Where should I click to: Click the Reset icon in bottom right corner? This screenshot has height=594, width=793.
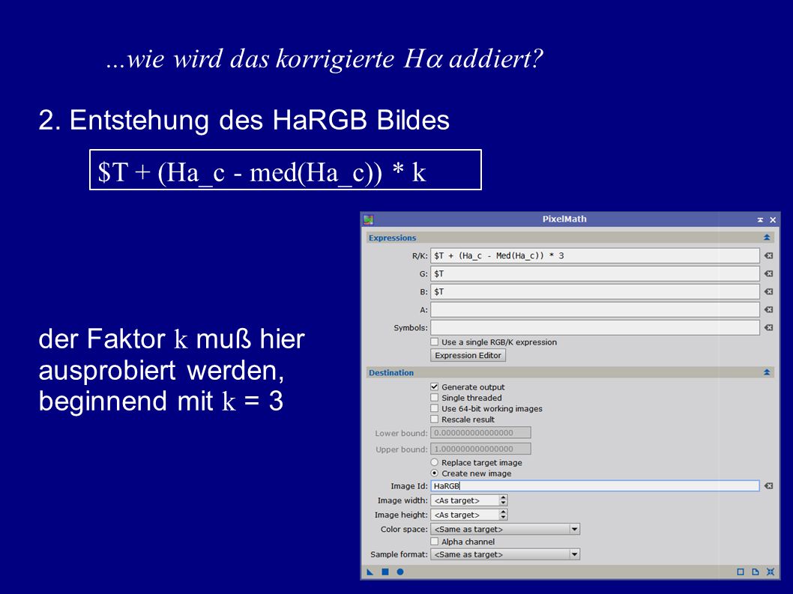(771, 572)
